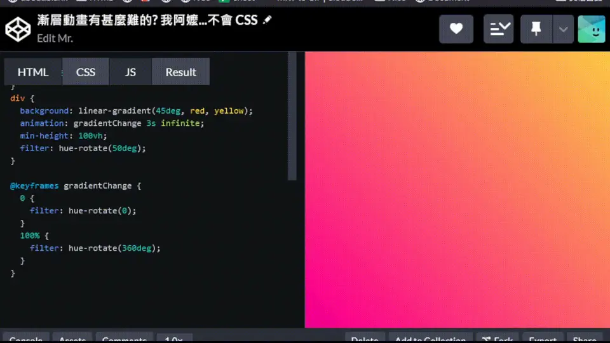Open the user avatar menu

click(x=592, y=29)
